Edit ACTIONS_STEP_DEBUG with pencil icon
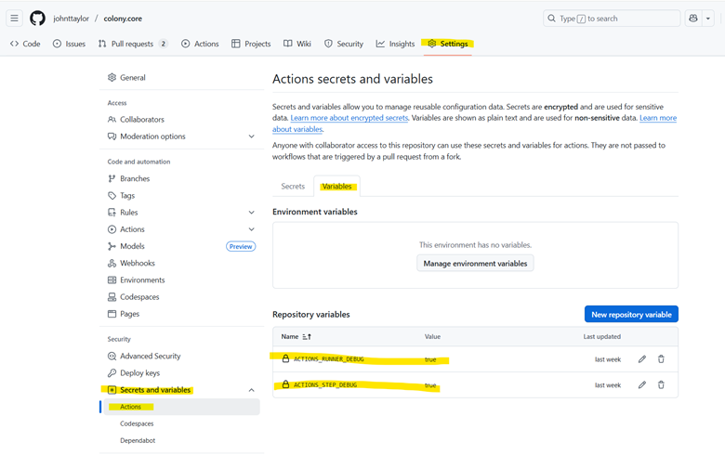This screenshot has height=455, width=725. coord(642,384)
